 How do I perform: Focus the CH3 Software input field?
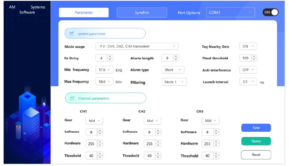point(207,132)
